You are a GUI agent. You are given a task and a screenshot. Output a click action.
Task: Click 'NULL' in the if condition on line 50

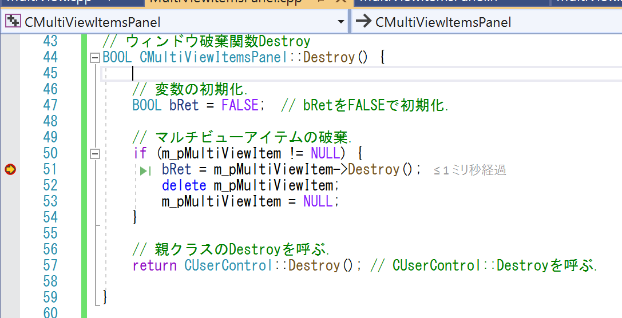[x=325, y=153]
